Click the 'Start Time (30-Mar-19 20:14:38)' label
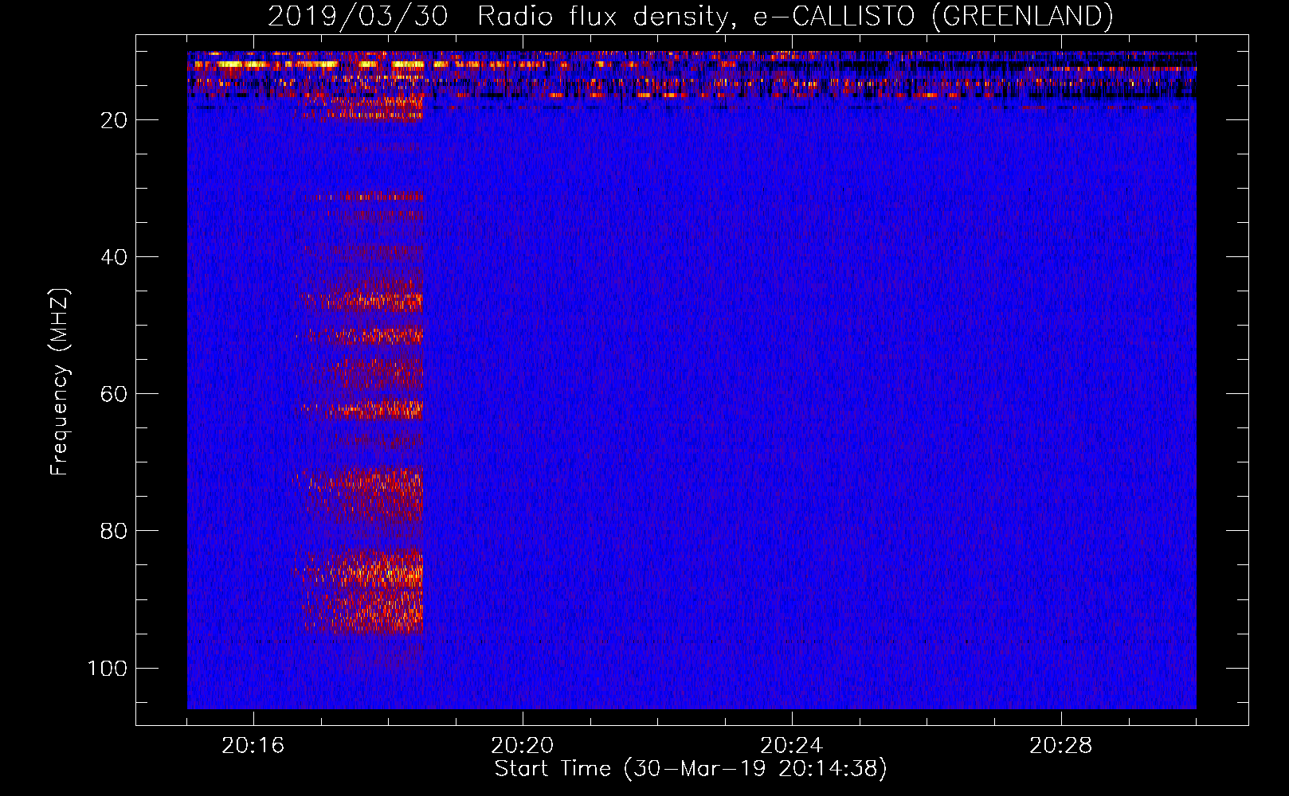 691,769
